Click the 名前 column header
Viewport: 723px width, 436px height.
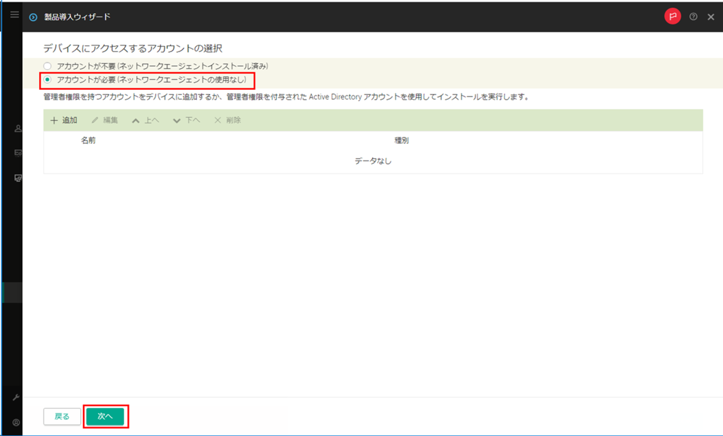pos(88,140)
